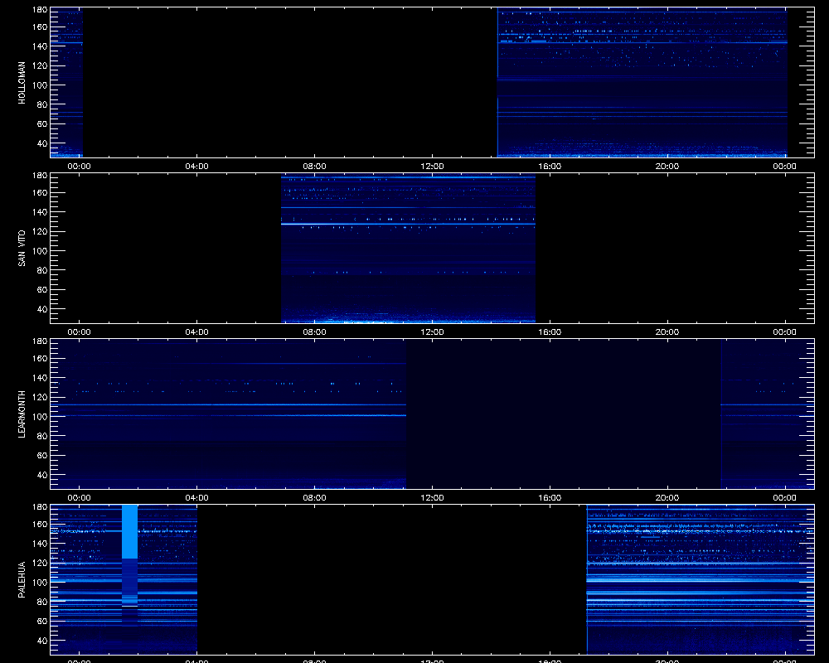Screen dimensions: 829x663
Task: Select the 08:00 time label under Holloman plot
Action: click(x=314, y=166)
